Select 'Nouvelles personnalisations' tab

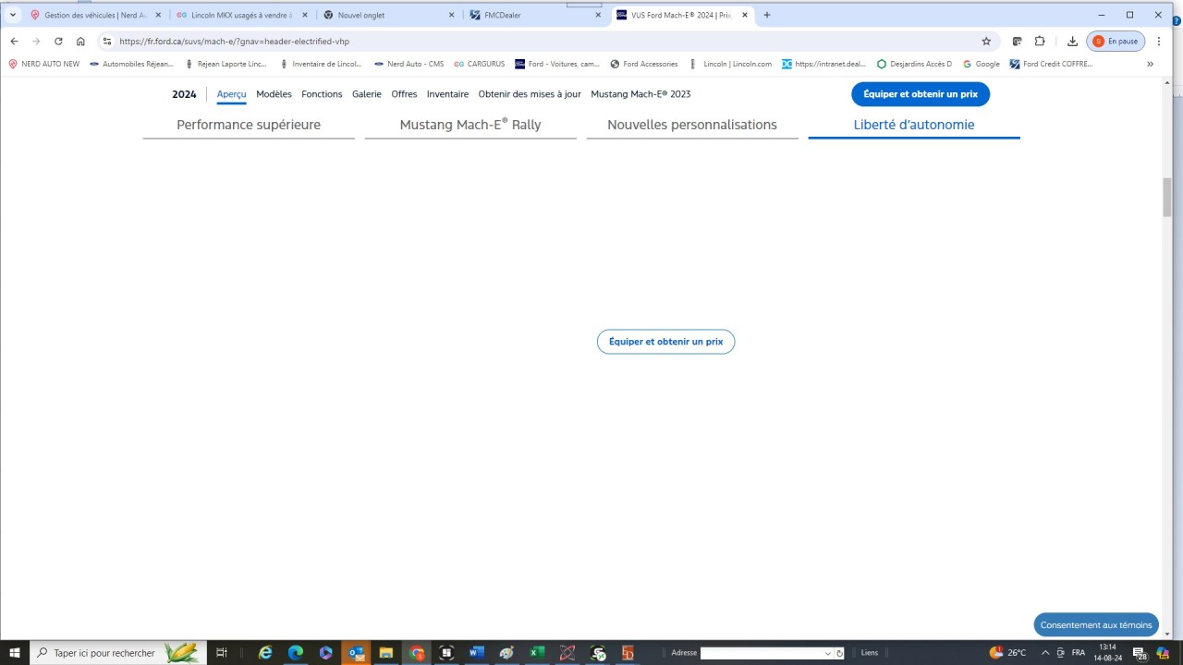point(692,125)
